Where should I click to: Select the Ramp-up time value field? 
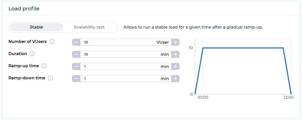tap(126, 67)
